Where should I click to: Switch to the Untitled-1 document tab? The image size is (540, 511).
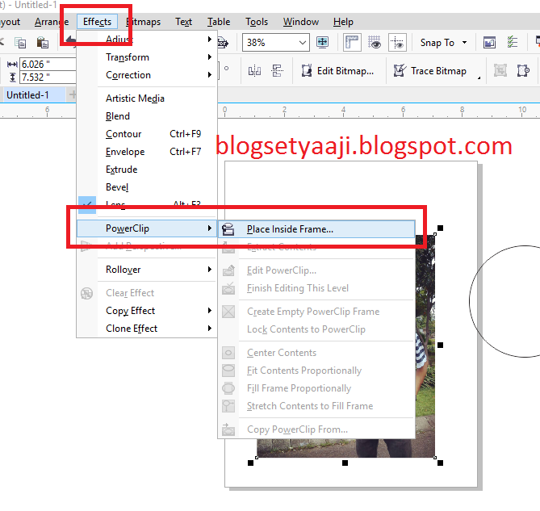tap(28, 95)
